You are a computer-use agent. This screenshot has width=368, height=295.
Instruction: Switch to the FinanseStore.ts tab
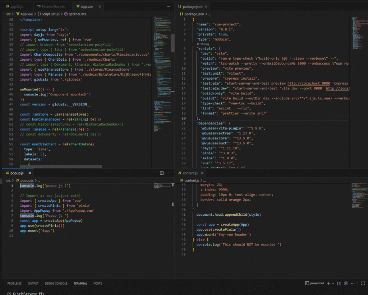[53, 6]
